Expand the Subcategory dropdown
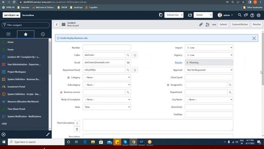This screenshot has height=149, width=264. click(107, 85)
